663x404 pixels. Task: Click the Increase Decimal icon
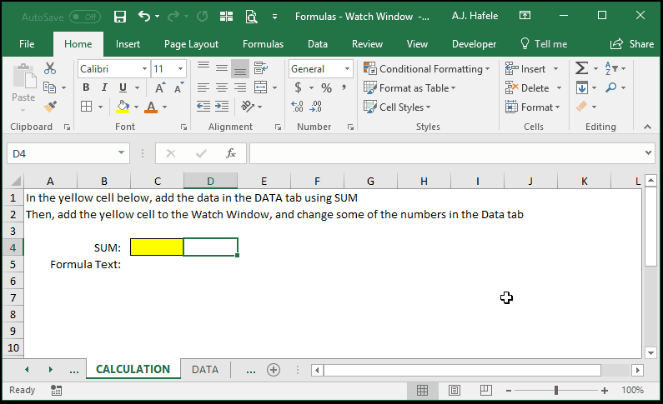297,107
